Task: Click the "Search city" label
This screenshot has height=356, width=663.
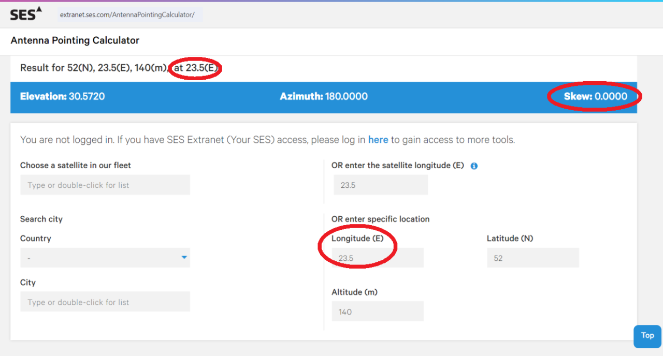Action: point(41,219)
